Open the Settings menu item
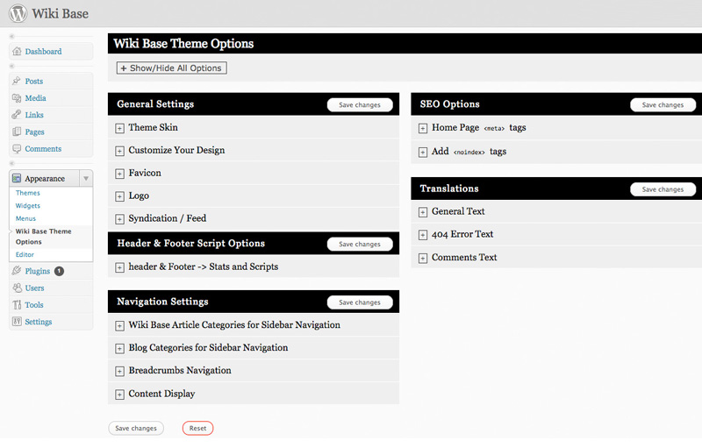Image resolution: width=702 pixels, height=448 pixels. (39, 322)
